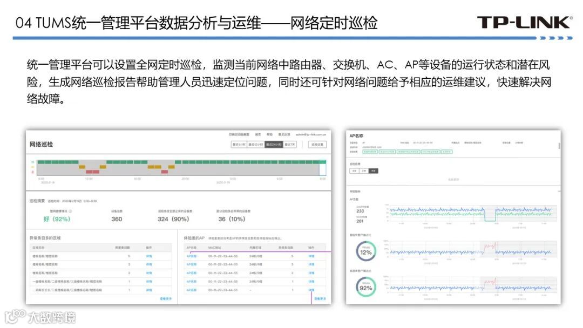Image resolution: width=583 pixels, height=328 pixels.
Task: Click the admin@tp-link.com.cn account entry
Action: [x=311, y=134]
